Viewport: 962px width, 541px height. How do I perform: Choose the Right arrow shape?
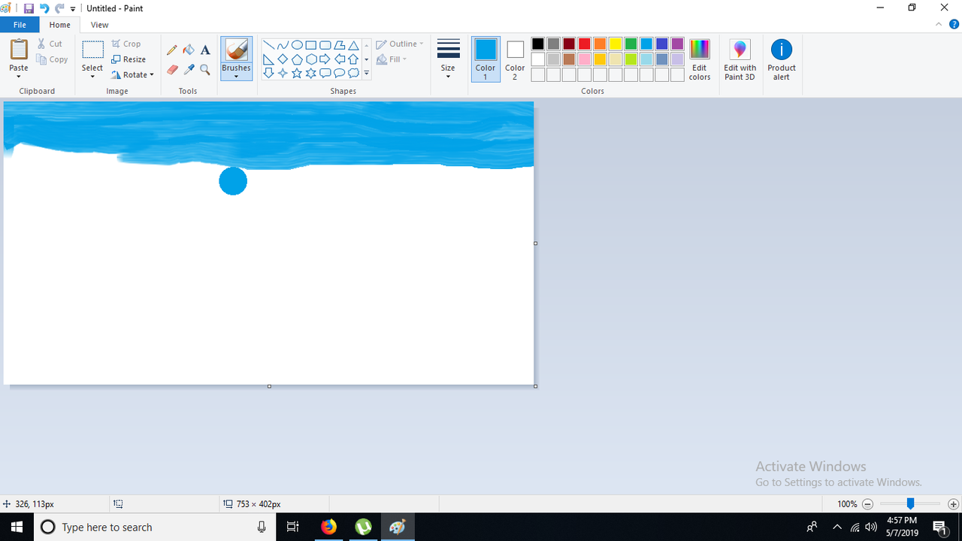(325, 59)
